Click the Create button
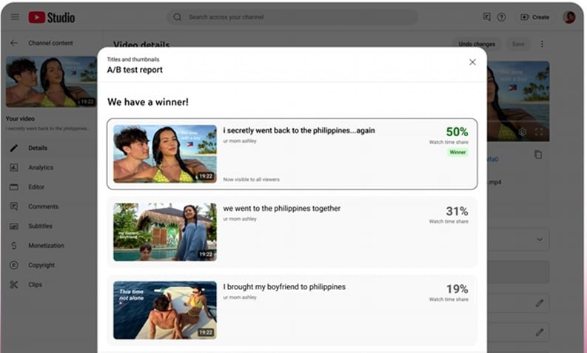 point(535,17)
